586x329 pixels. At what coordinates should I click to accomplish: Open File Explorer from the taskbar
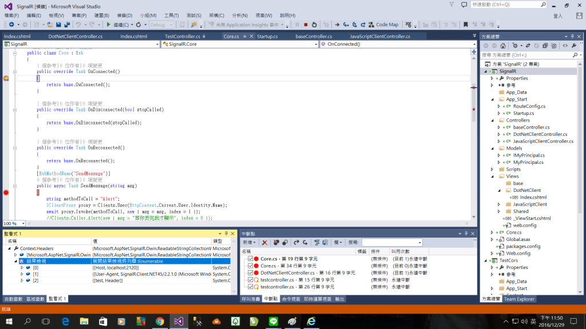pos(84,321)
